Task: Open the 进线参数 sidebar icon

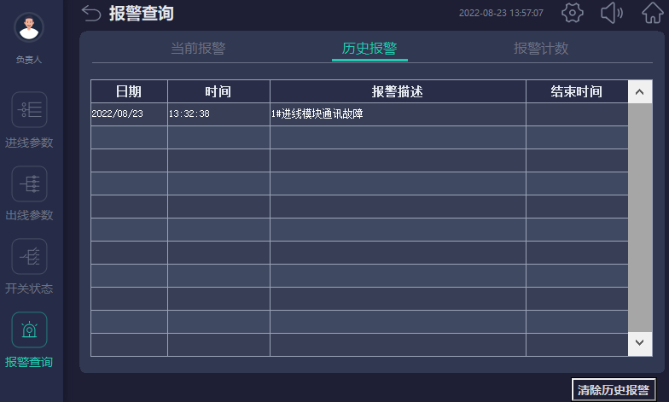Action: 29,110
